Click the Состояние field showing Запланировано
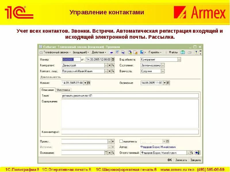The width and height of the screenshot is (230, 172). [151, 65]
